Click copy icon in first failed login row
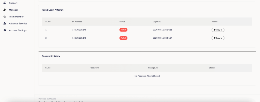 (x=215, y=30)
